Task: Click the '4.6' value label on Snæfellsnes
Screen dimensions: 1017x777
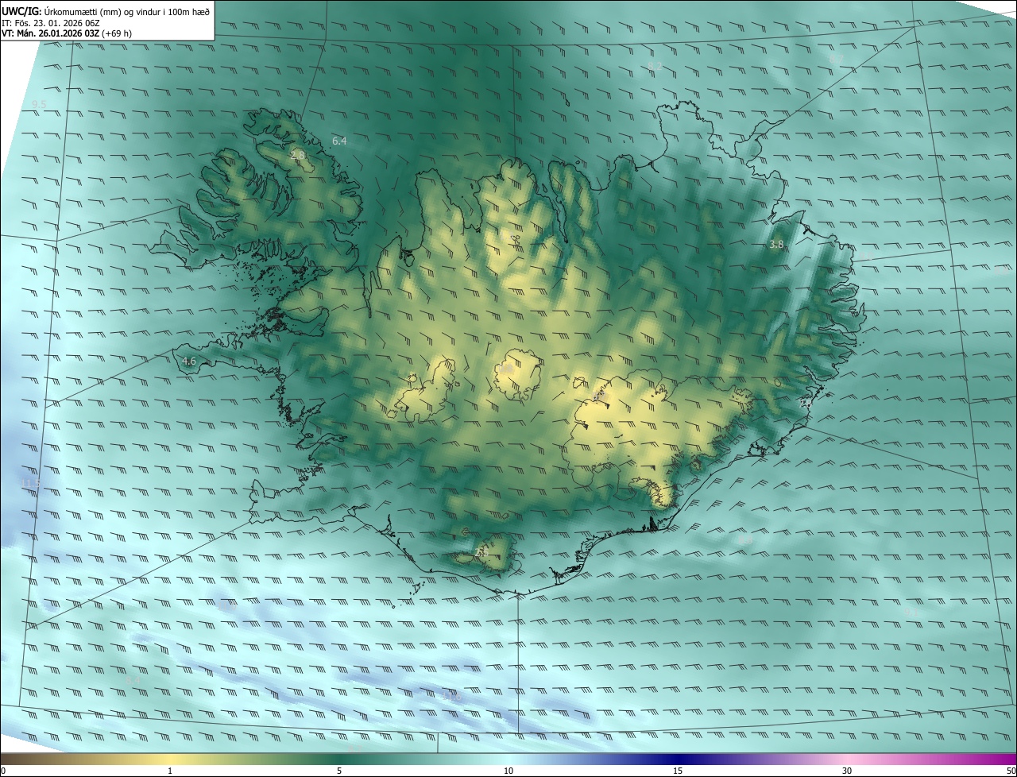Action: pos(189,361)
